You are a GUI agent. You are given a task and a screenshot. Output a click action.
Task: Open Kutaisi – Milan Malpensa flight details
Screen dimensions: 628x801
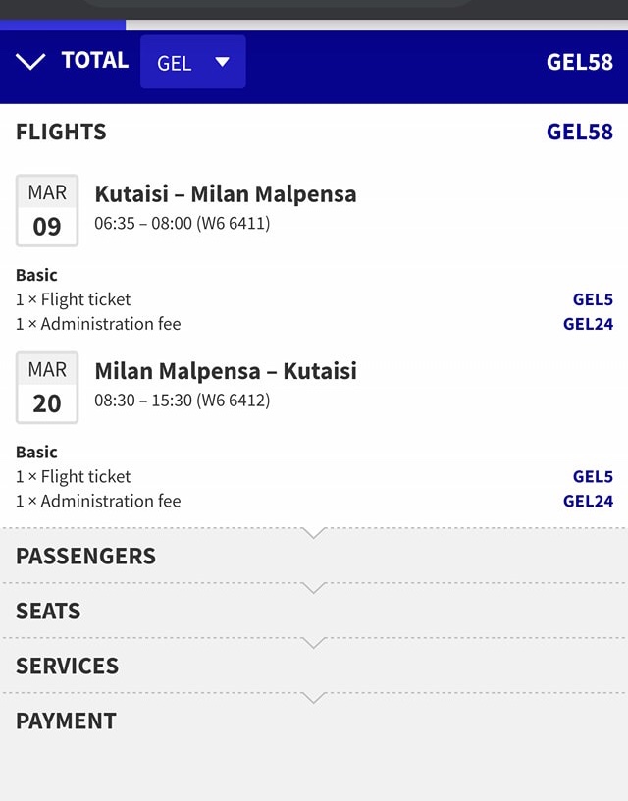point(225,194)
